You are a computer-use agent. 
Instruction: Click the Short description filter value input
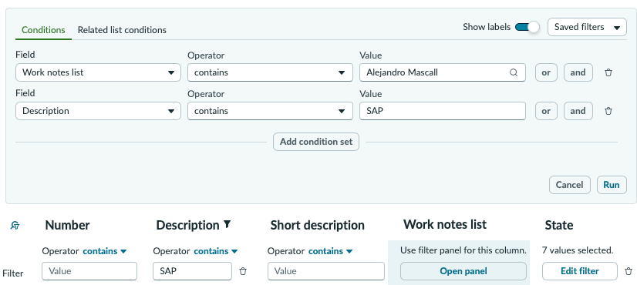(x=325, y=271)
